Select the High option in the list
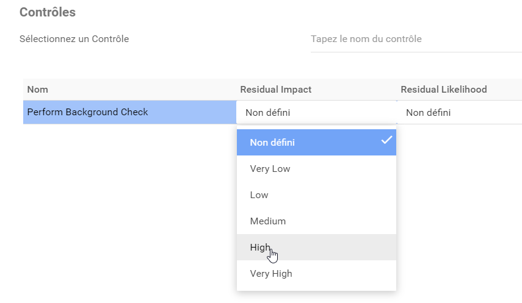 pos(260,248)
